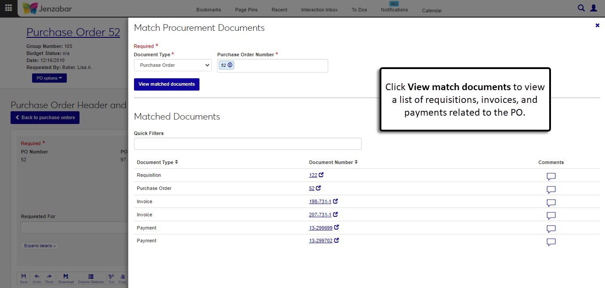The image size is (605, 288).
Task: Remove purchase order 52 tag
Action: 231,66
